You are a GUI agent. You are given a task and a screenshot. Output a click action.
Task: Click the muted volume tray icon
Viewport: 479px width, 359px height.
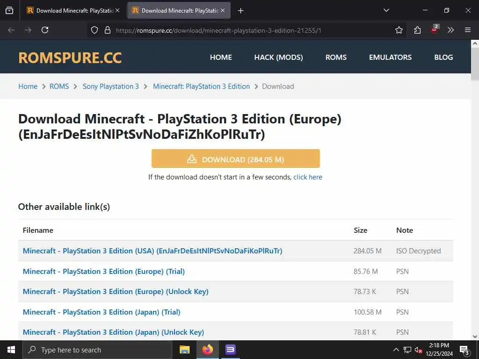point(418,350)
